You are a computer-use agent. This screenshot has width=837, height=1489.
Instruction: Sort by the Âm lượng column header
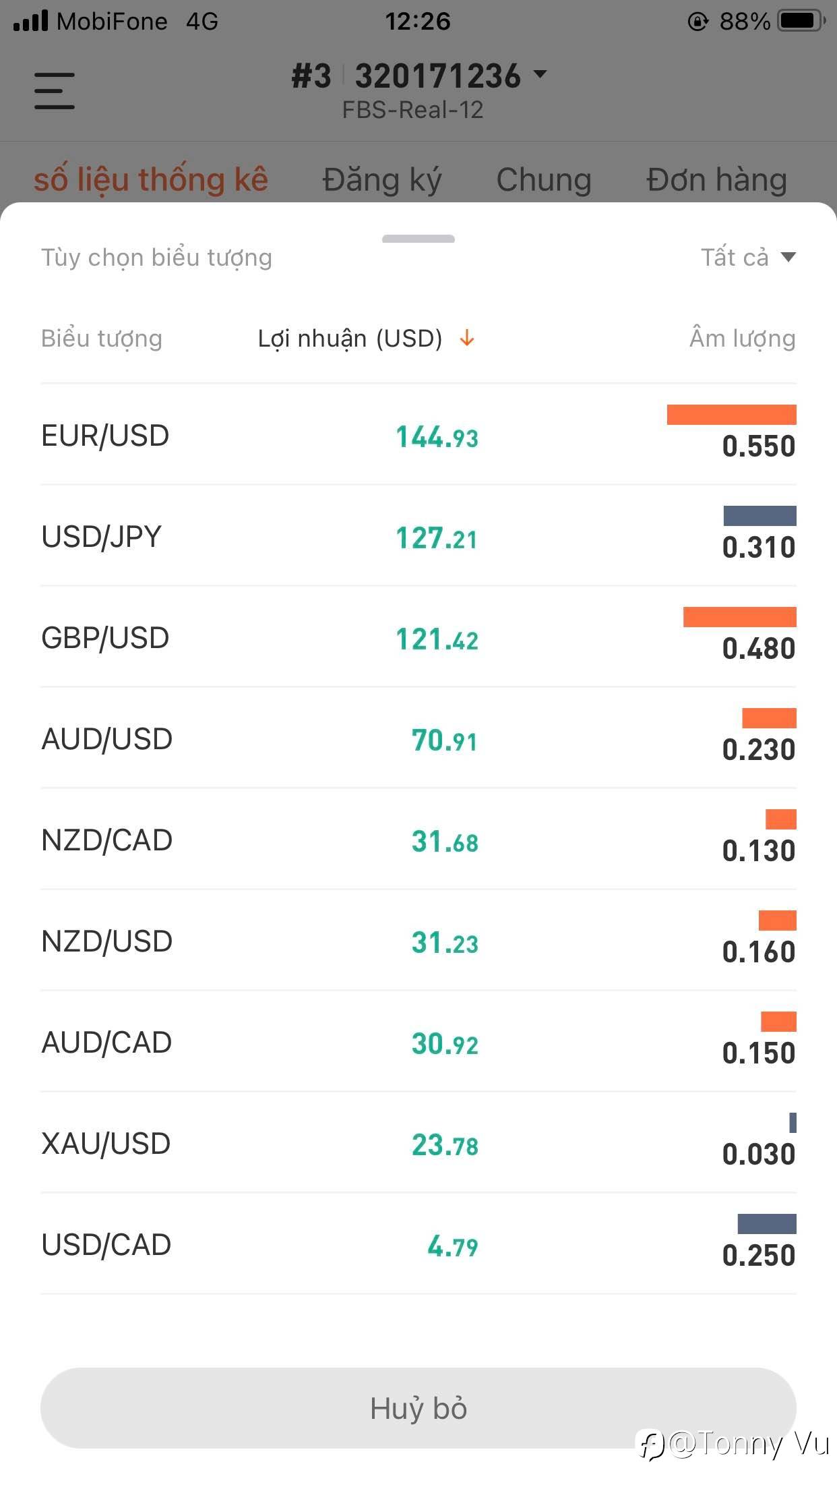pos(742,339)
